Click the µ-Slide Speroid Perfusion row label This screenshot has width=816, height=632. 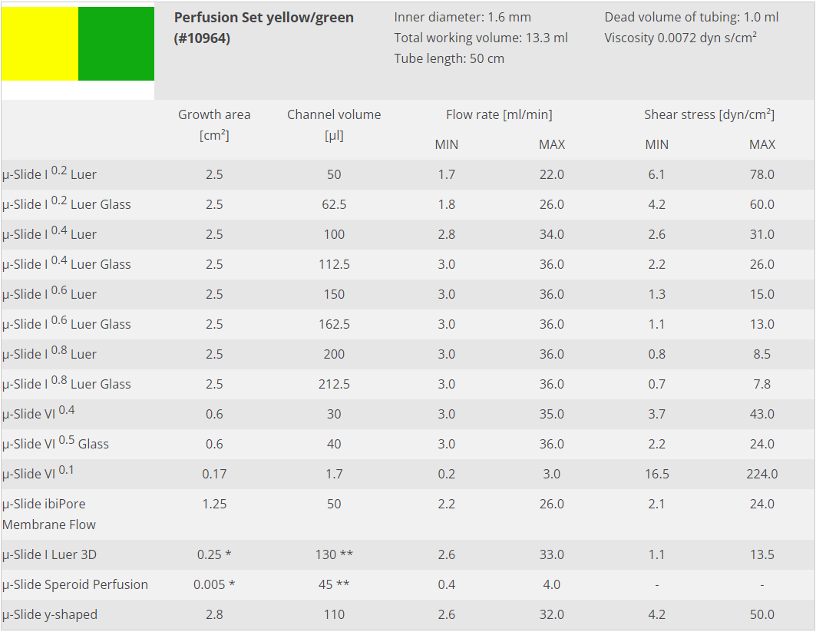75,584
